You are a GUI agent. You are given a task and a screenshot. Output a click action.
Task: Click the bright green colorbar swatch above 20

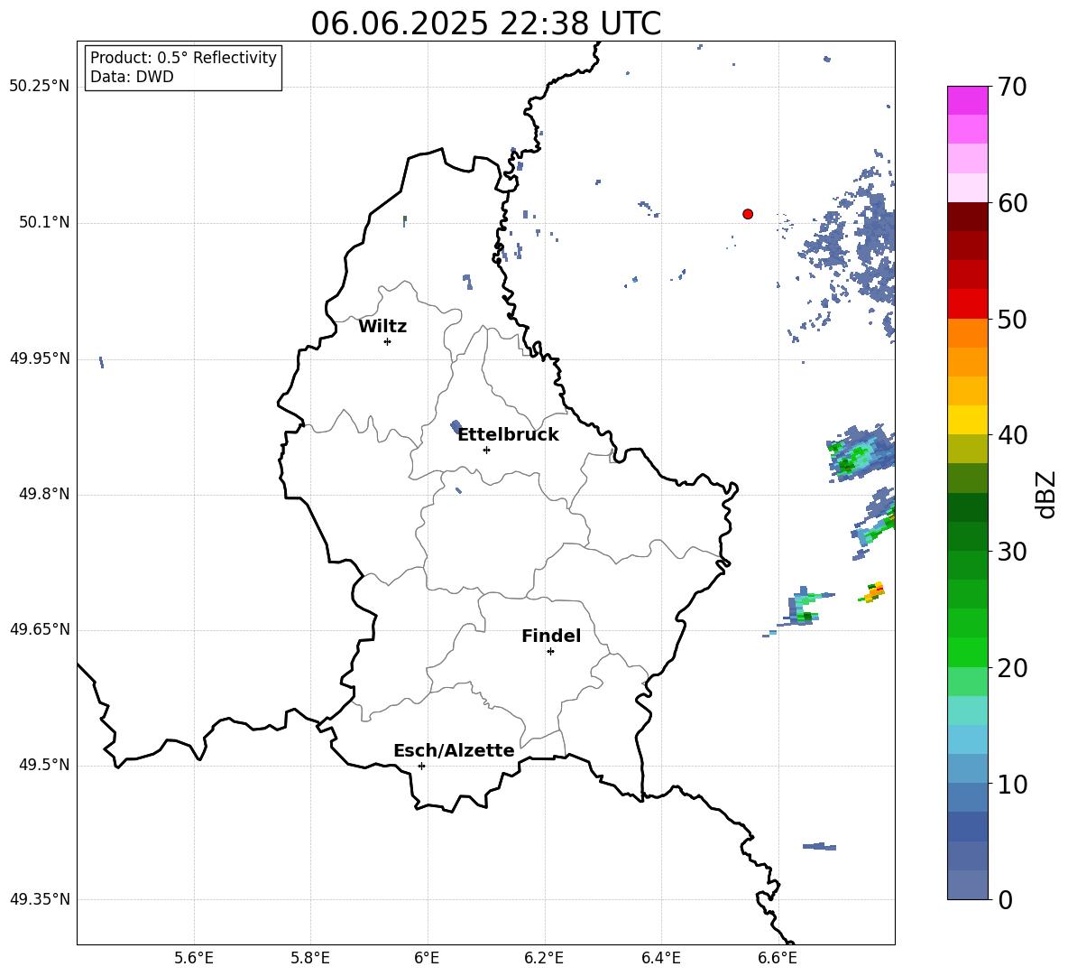[967, 652]
